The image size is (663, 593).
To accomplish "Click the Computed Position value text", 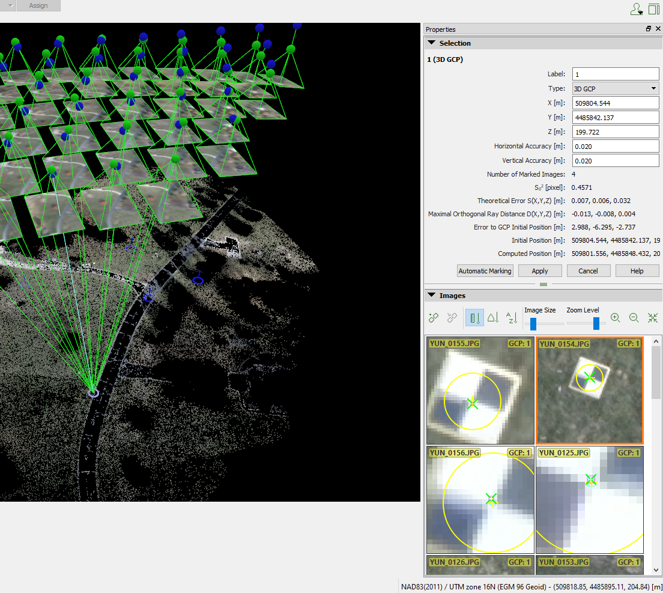I will click(x=616, y=254).
